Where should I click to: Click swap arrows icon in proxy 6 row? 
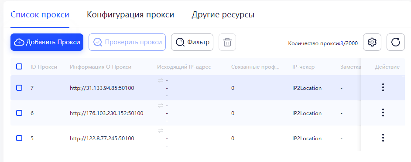point(161,106)
